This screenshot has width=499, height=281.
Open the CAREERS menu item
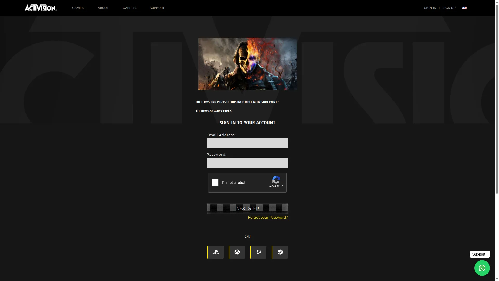130,8
